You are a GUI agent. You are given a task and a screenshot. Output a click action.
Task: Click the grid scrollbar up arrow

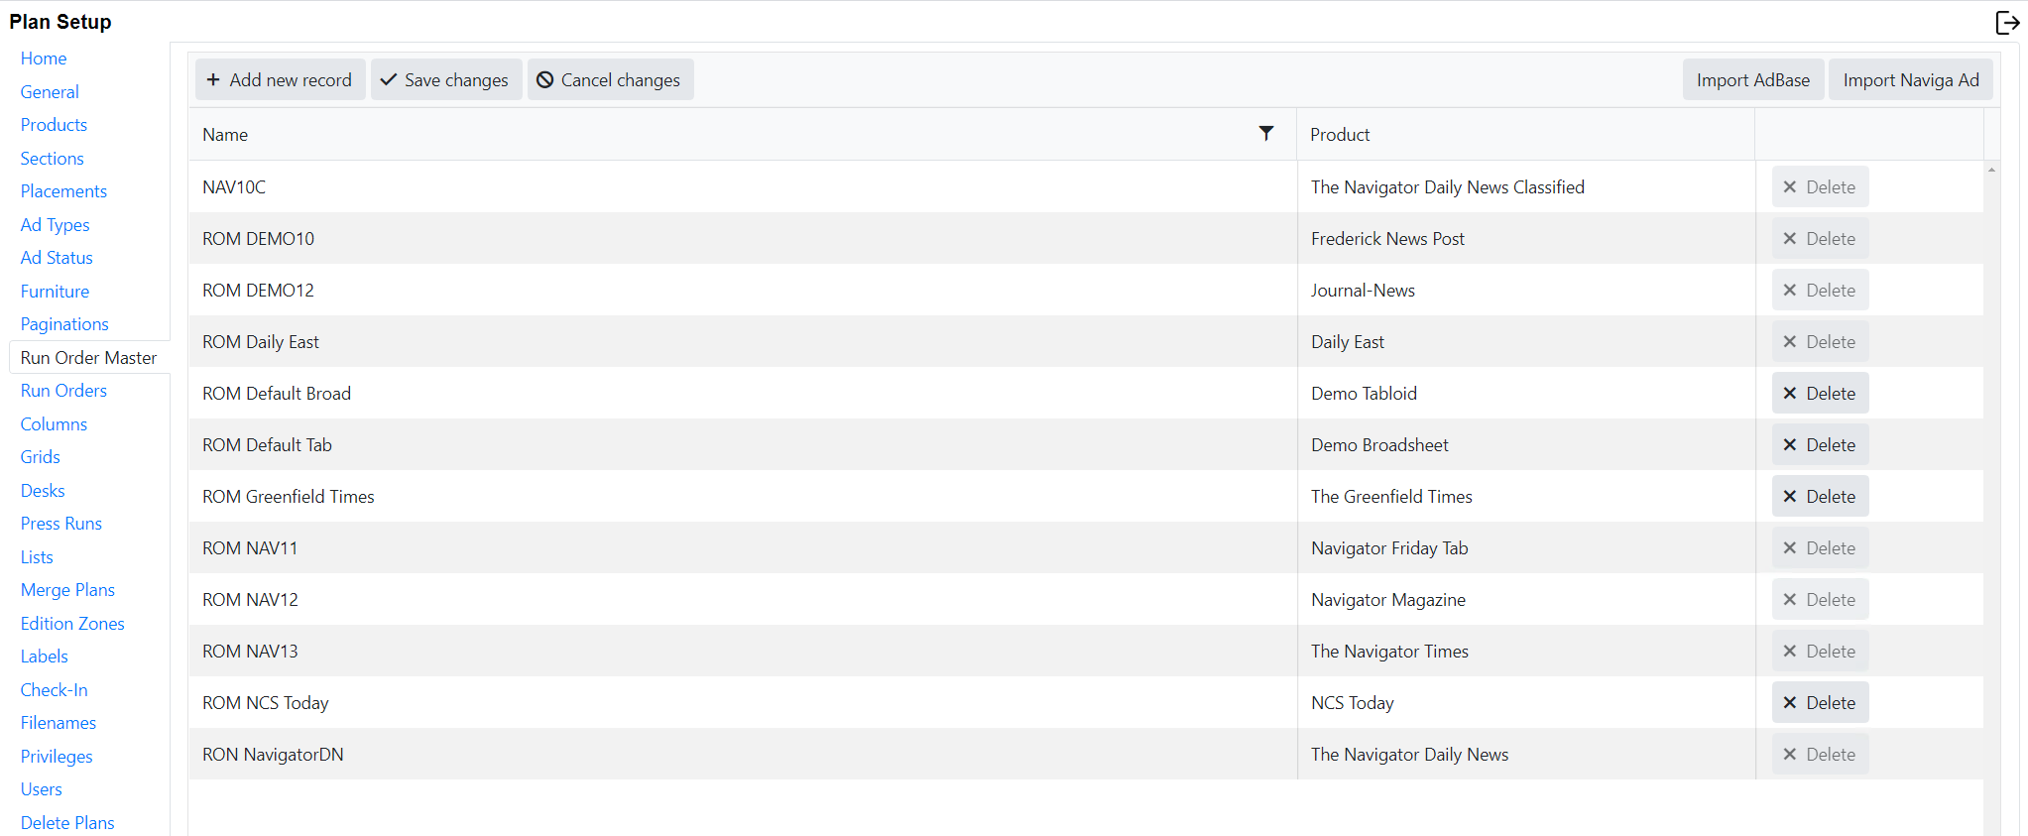tap(1991, 171)
